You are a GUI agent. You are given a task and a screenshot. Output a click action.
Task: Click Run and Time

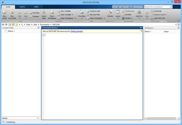point(95,14)
